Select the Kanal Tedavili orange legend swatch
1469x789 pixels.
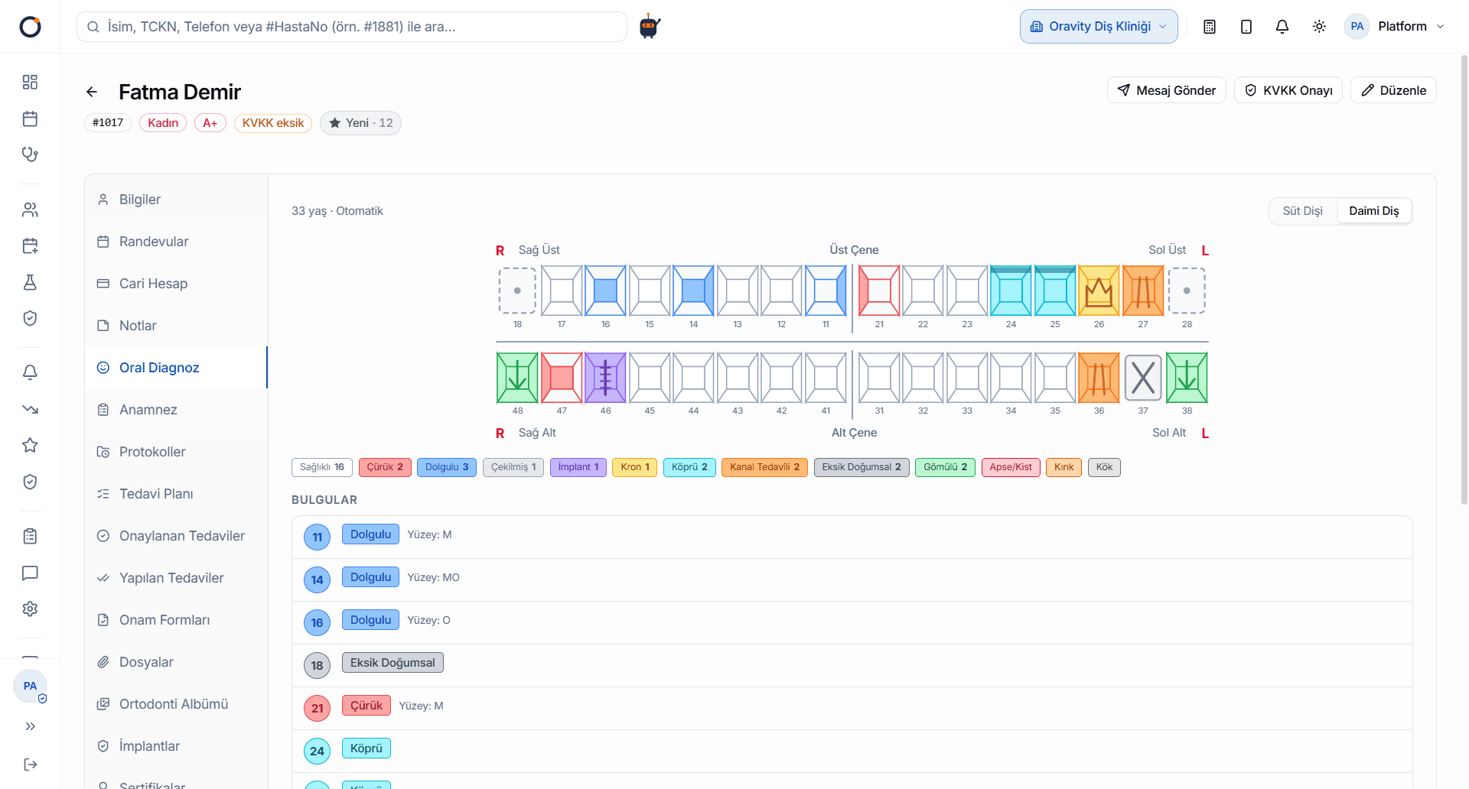tap(764, 467)
